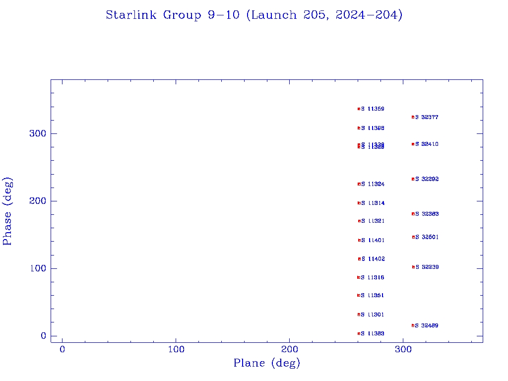Click the Plane axis tick label "300"
This screenshot has width=508, height=381.
403,350
